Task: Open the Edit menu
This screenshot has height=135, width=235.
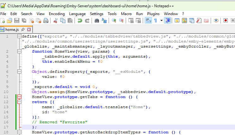Action: (x=14, y=14)
